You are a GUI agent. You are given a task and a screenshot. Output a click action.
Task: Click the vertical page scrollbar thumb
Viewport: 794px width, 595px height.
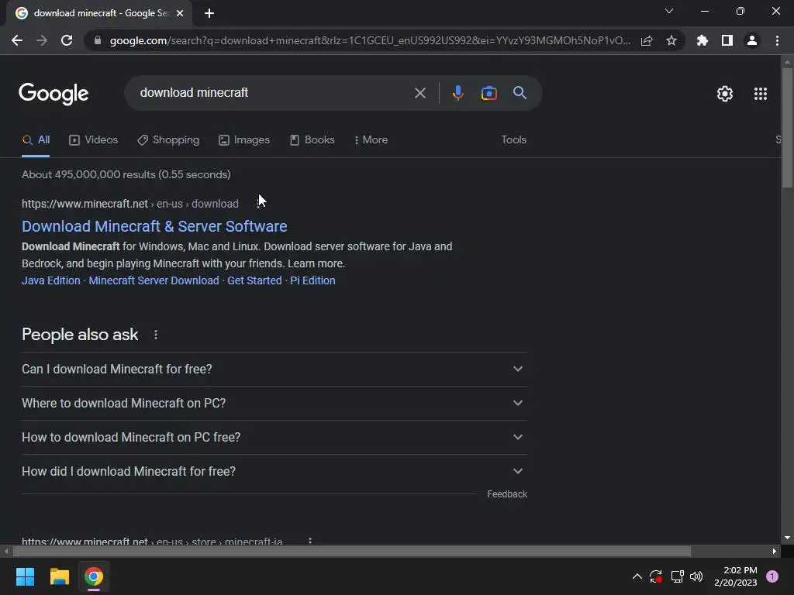point(787,126)
